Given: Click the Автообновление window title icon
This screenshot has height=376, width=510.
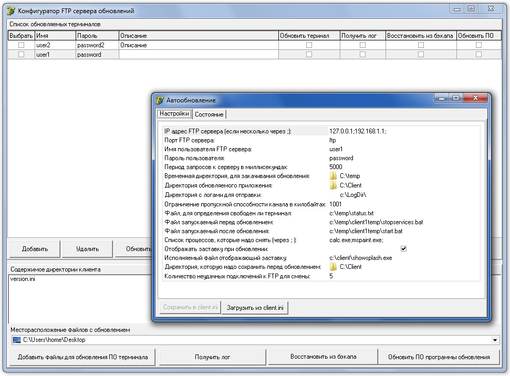Looking at the screenshot, I should (x=159, y=100).
